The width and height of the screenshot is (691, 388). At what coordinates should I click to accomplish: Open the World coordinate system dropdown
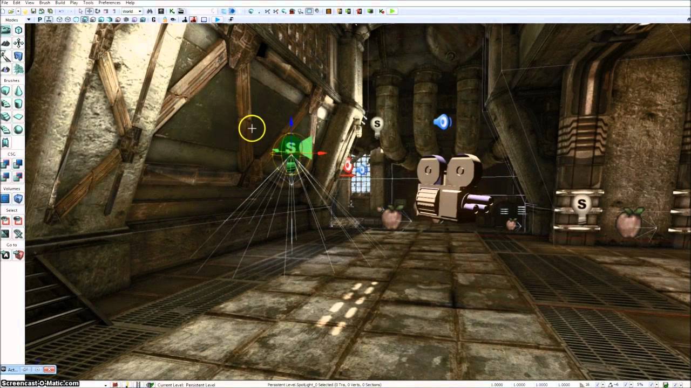[x=132, y=11]
